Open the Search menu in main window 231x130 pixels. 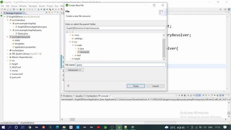click(x=42, y=6)
